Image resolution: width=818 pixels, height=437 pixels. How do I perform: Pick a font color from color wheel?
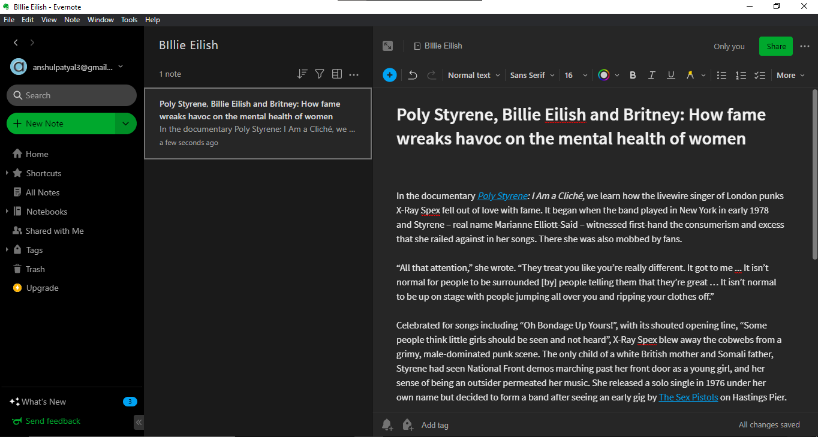point(604,75)
